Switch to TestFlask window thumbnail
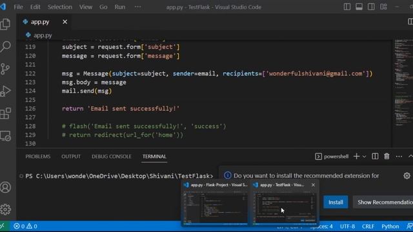413x232 pixels. [284, 204]
